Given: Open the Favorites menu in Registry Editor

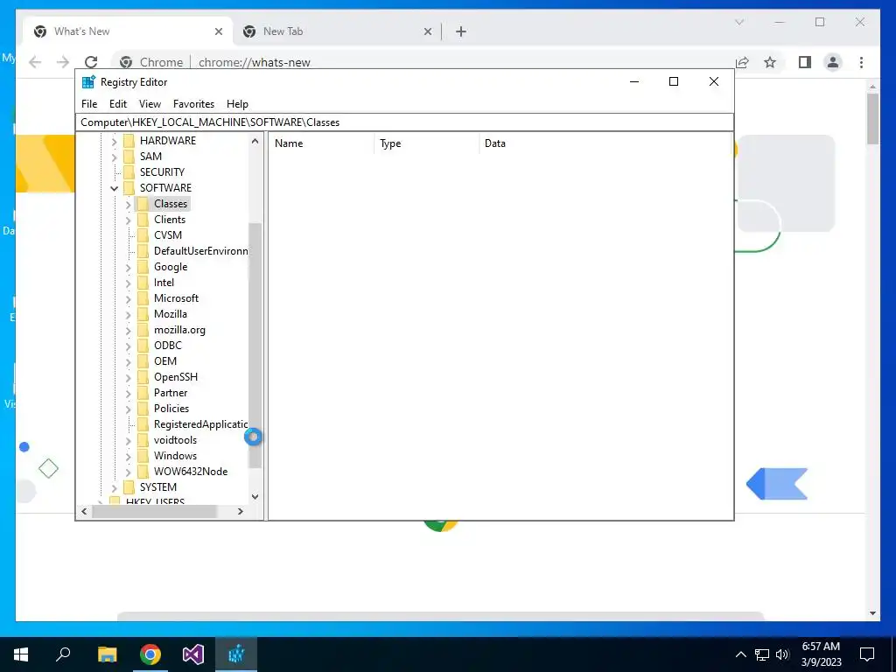Looking at the screenshot, I should pyautogui.click(x=193, y=104).
